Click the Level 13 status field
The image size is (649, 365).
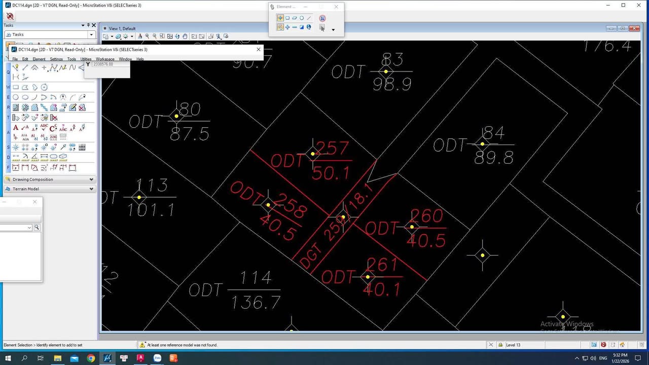(513, 345)
